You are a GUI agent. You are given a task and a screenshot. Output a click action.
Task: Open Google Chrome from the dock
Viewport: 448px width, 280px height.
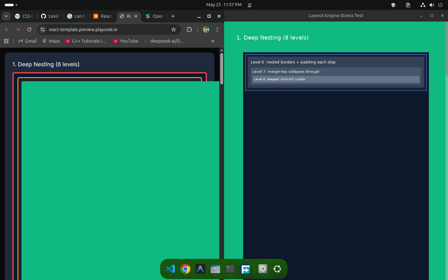(x=185, y=269)
